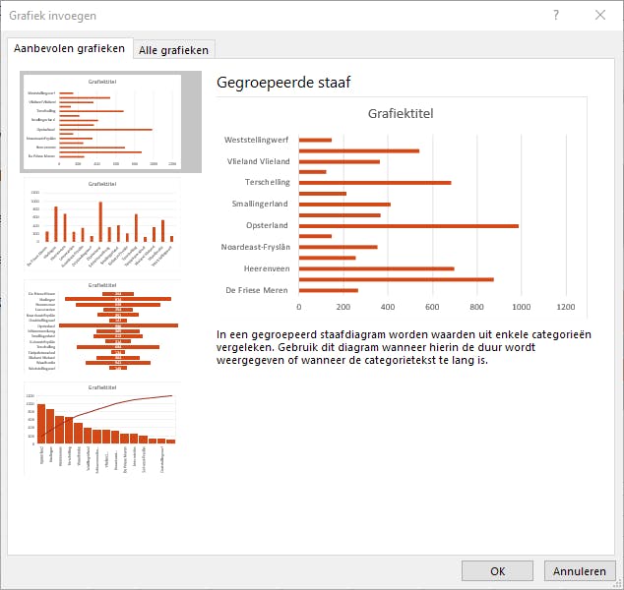Click the Heerenveen axis label
Viewport: 624px width, 590px height.
point(267,268)
